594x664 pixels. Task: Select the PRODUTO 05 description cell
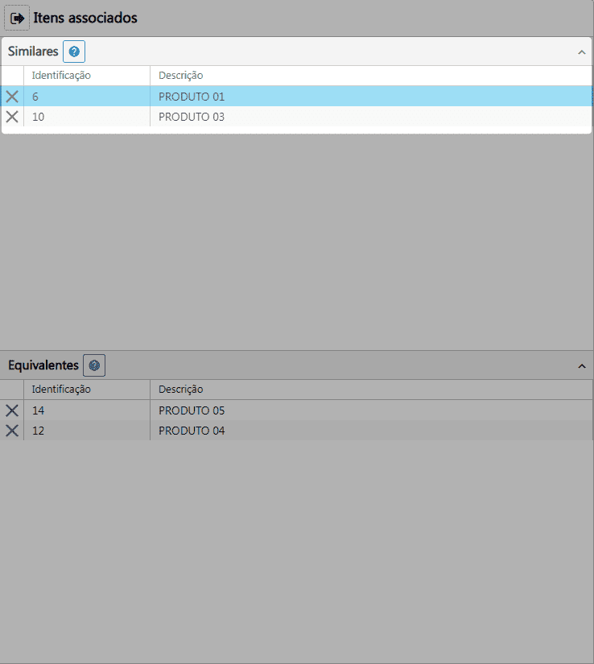(192, 410)
